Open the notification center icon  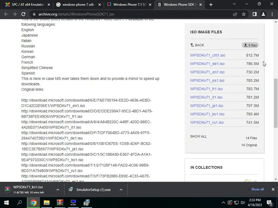pos(270,203)
